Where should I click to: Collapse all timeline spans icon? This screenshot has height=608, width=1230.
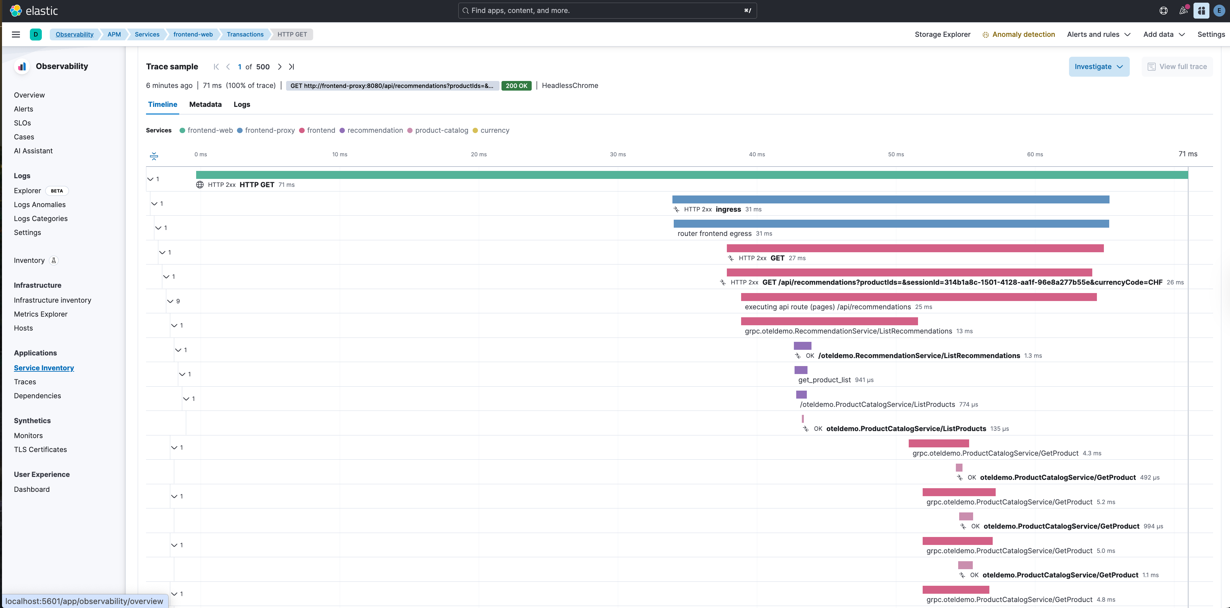point(154,156)
